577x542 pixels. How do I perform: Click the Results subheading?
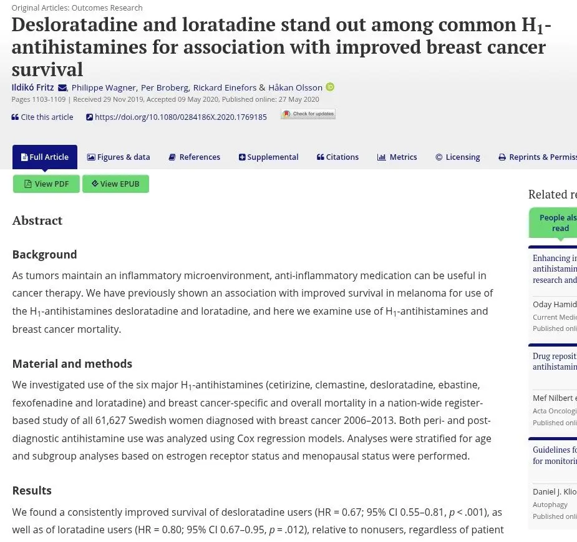click(32, 490)
